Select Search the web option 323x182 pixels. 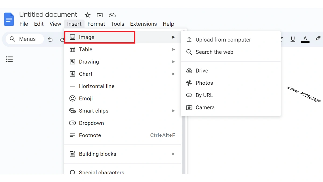(231, 52)
